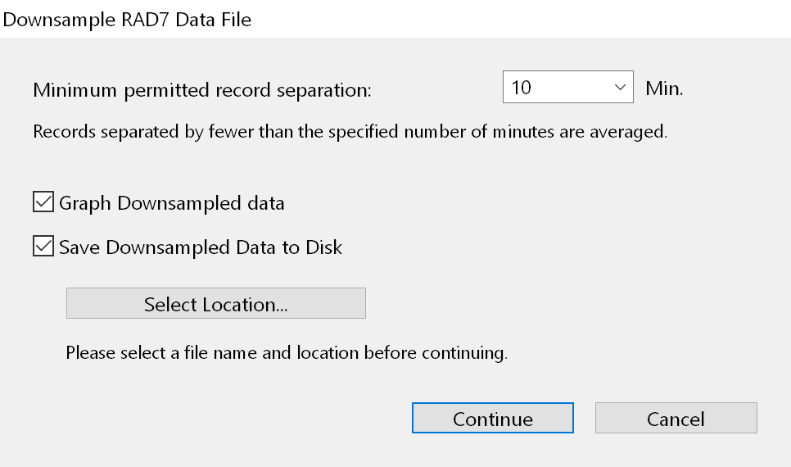Disable graphing via the first checkbox square

click(x=43, y=202)
